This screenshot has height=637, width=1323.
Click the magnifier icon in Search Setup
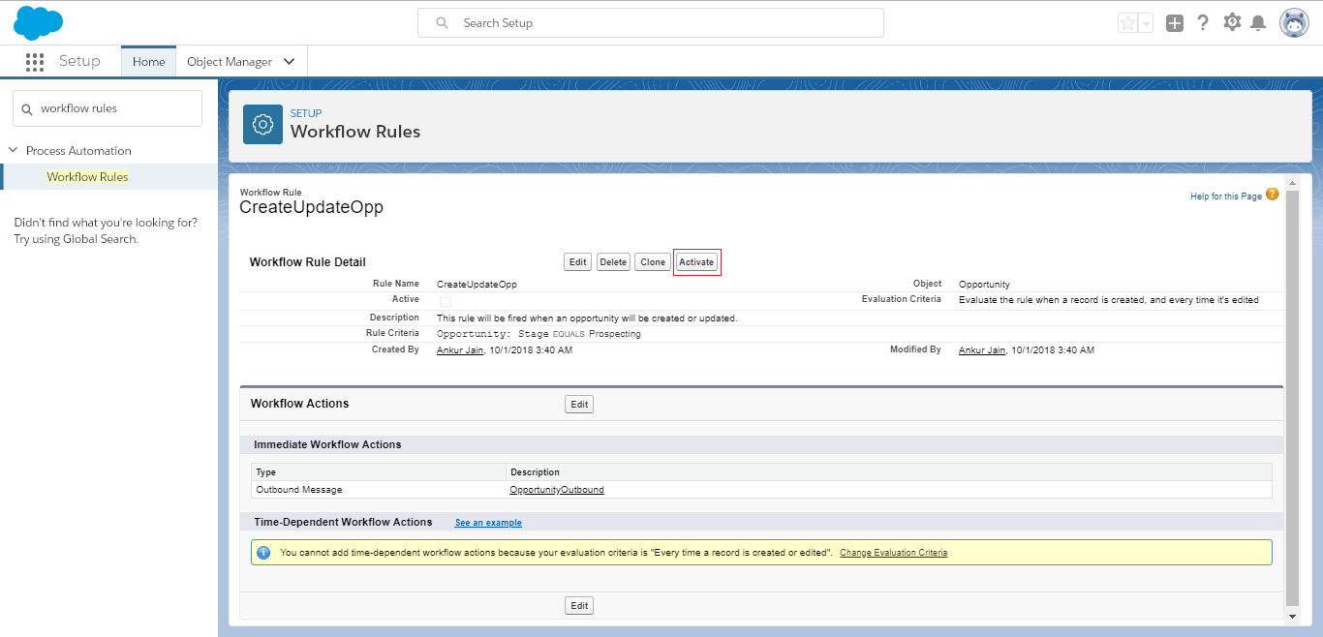click(442, 23)
